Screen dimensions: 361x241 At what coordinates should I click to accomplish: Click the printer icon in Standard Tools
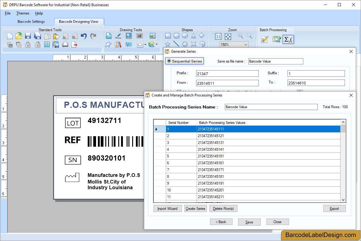click(x=65, y=44)
